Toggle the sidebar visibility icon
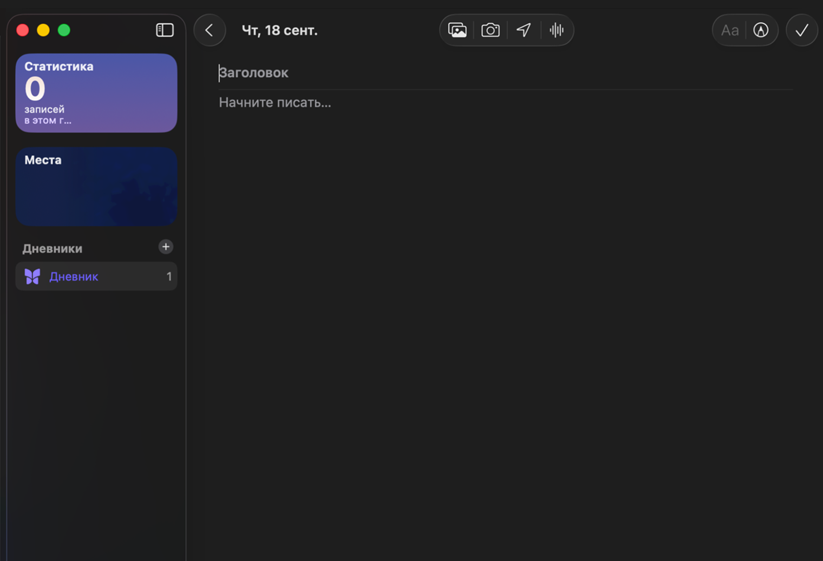The width and height of the screenshot is (823, 561). 165,30
